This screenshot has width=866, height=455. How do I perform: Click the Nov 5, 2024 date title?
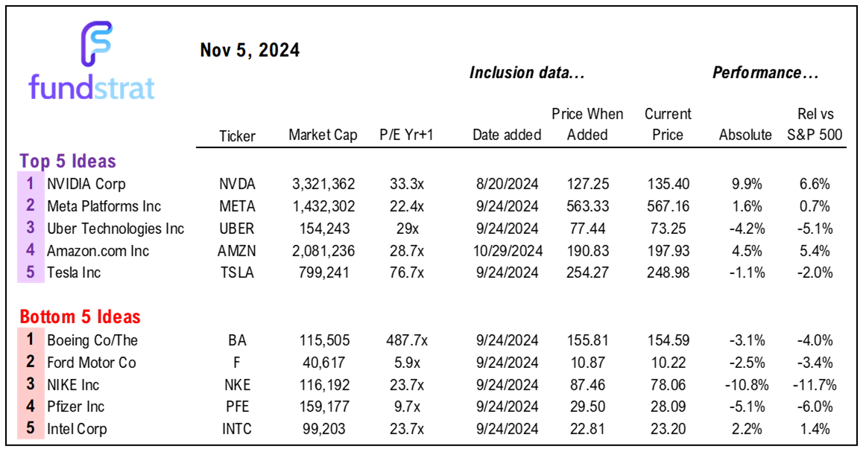(x=250, y=50)
